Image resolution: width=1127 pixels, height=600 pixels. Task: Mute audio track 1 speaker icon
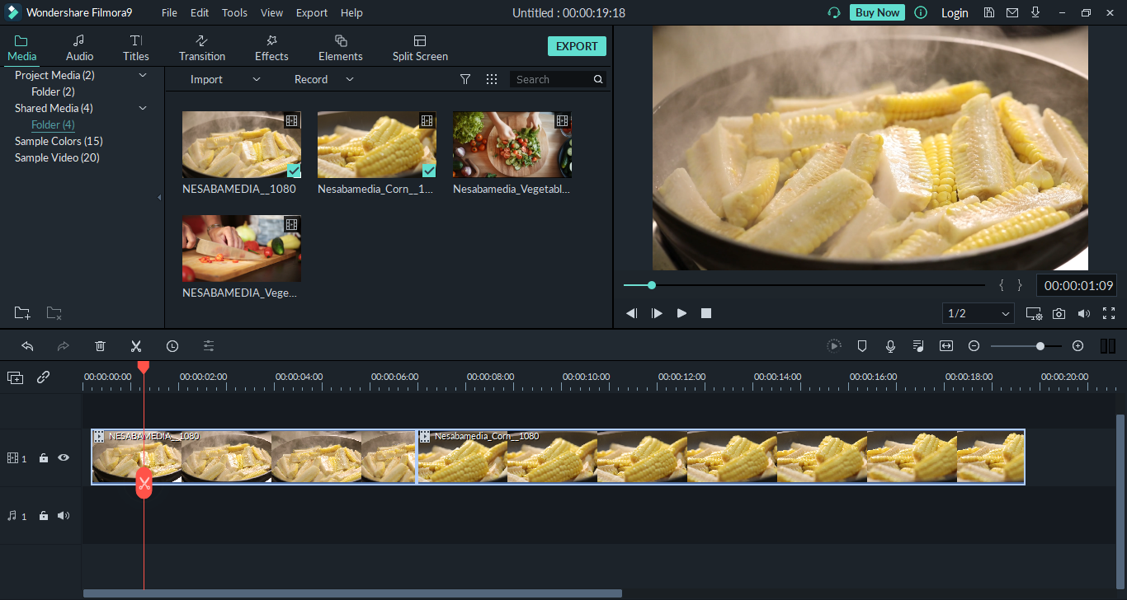click(64, 516)
